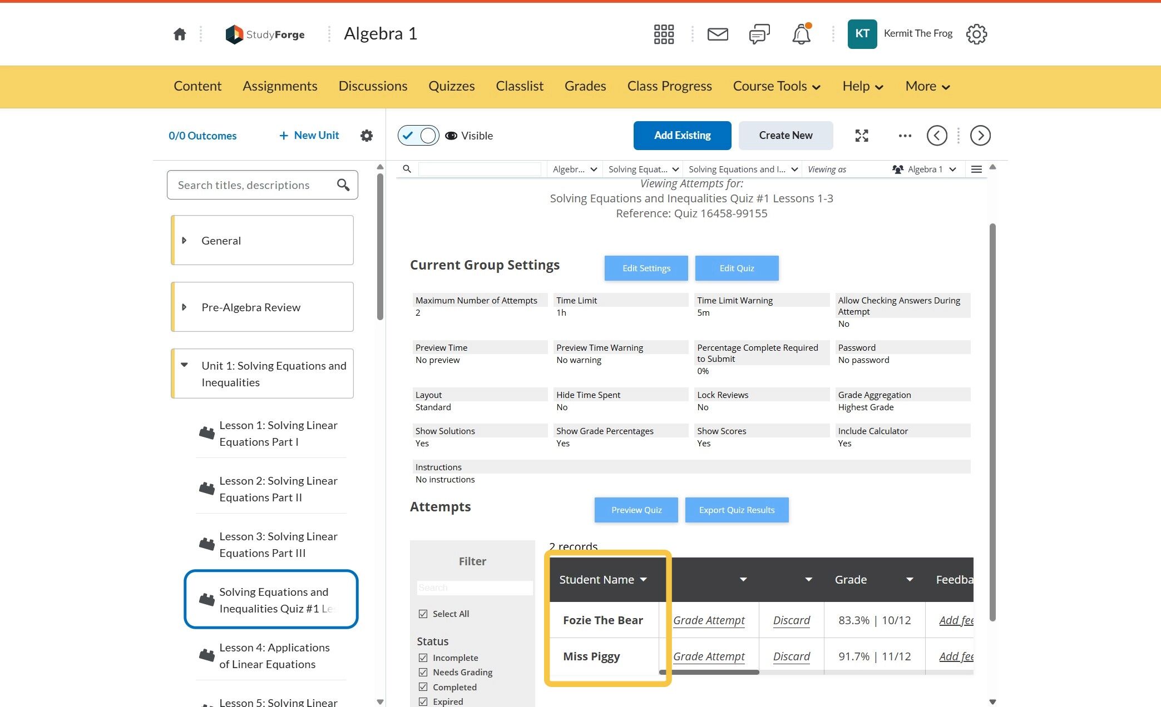The height and width of the screenshot is (707, 1161).
Task: Go to the Grades navbar item
Action: [x=585, y=87]
